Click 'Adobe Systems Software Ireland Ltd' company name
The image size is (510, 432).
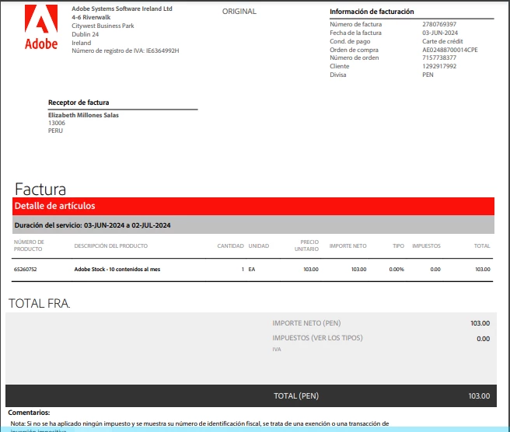click(x=122, y=9)
